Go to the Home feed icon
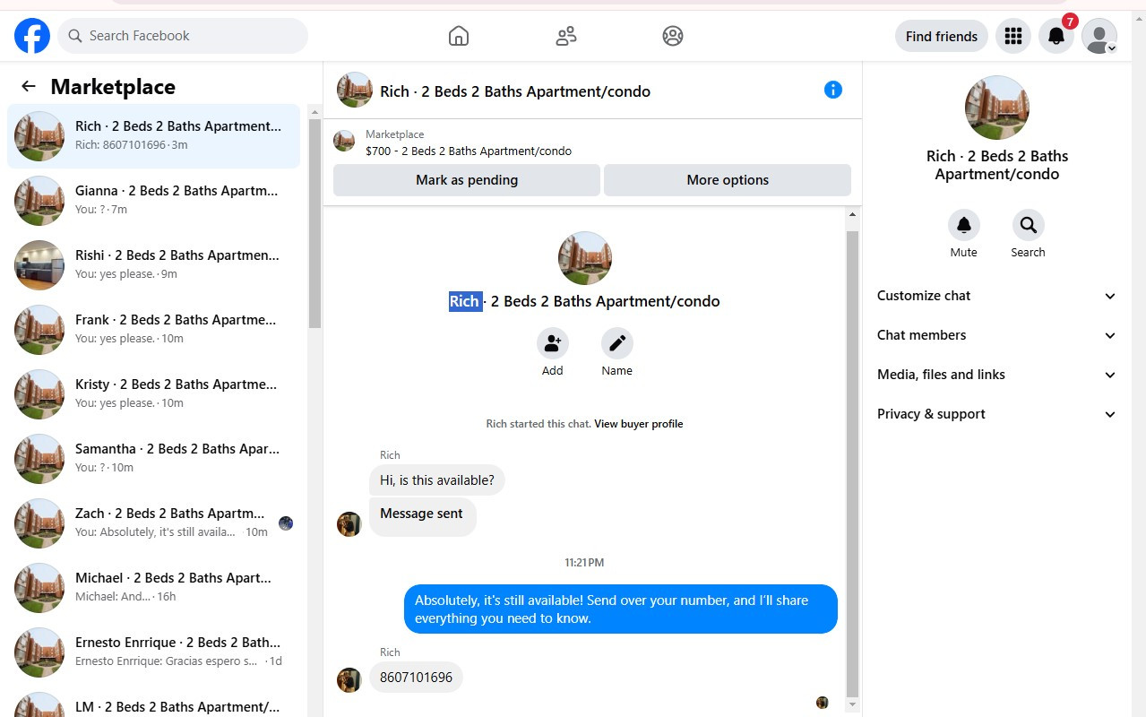 coord(458,36)
